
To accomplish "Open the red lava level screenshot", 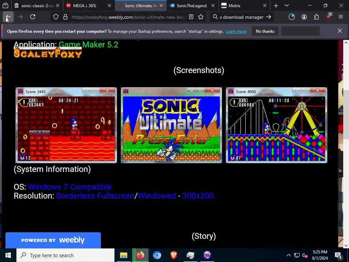I will 66,125.
